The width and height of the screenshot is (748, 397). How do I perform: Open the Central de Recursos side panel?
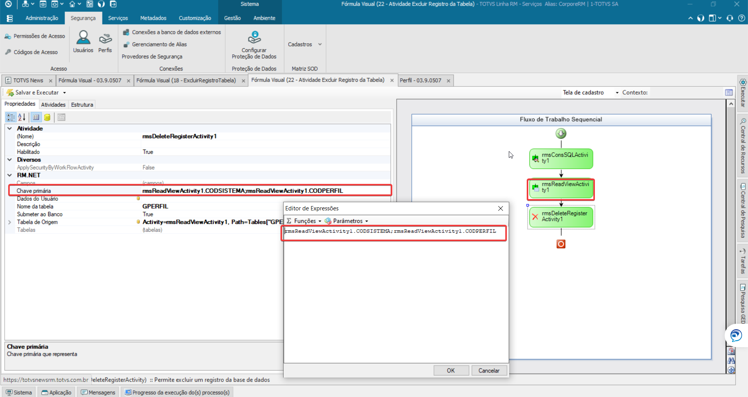pyautogui.click(x=743, y=145)
